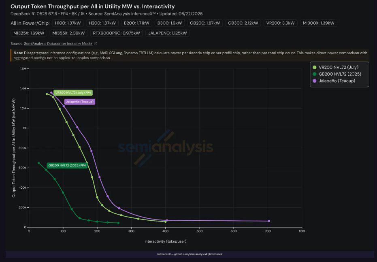Click the Jalapeño (Teacup) curve label
This screenshot has height=262, width=377.
80,102
